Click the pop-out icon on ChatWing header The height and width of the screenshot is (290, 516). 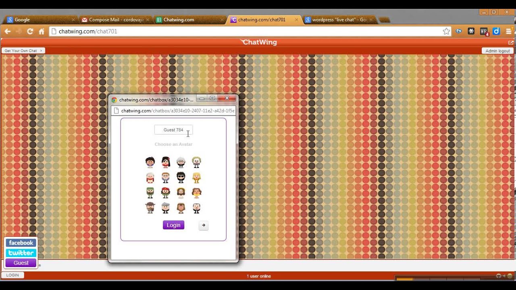[511, 43]
